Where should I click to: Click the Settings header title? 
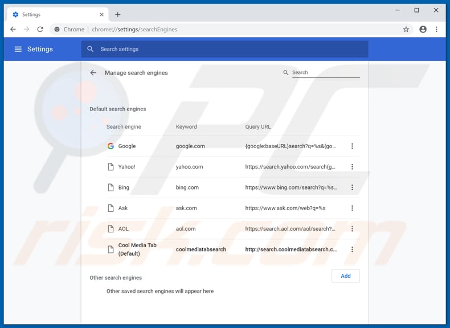(x=40, y=49)
